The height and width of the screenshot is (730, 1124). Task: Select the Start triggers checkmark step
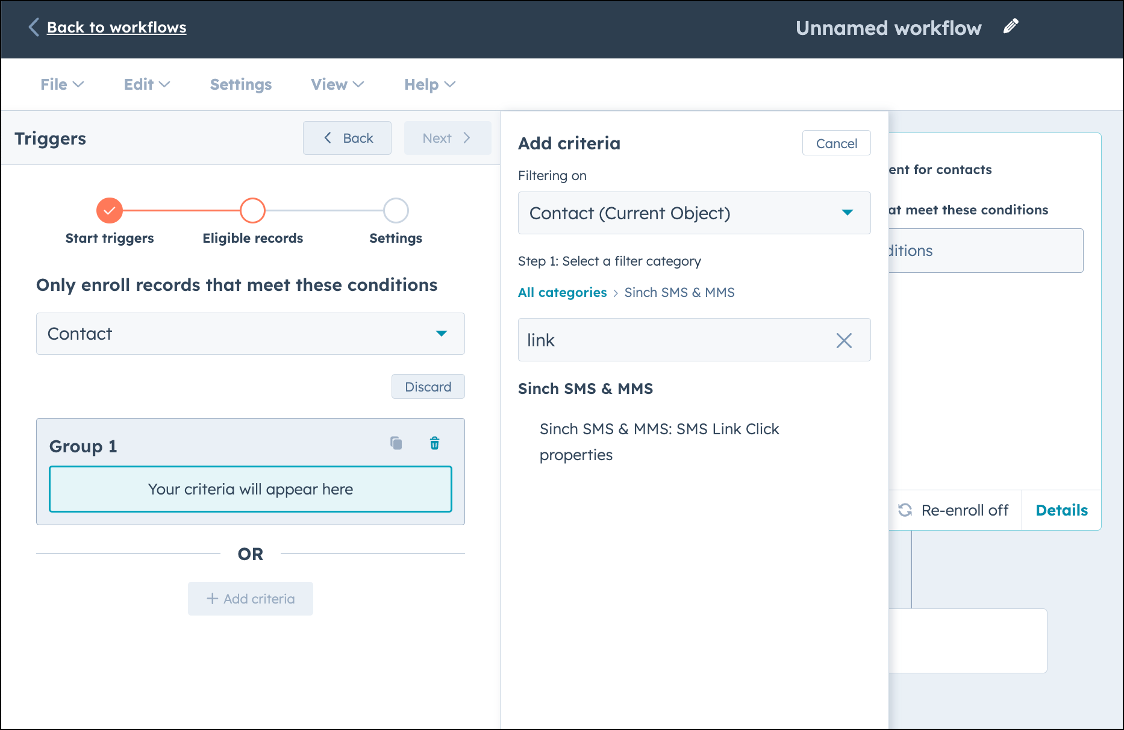[109, 210]
